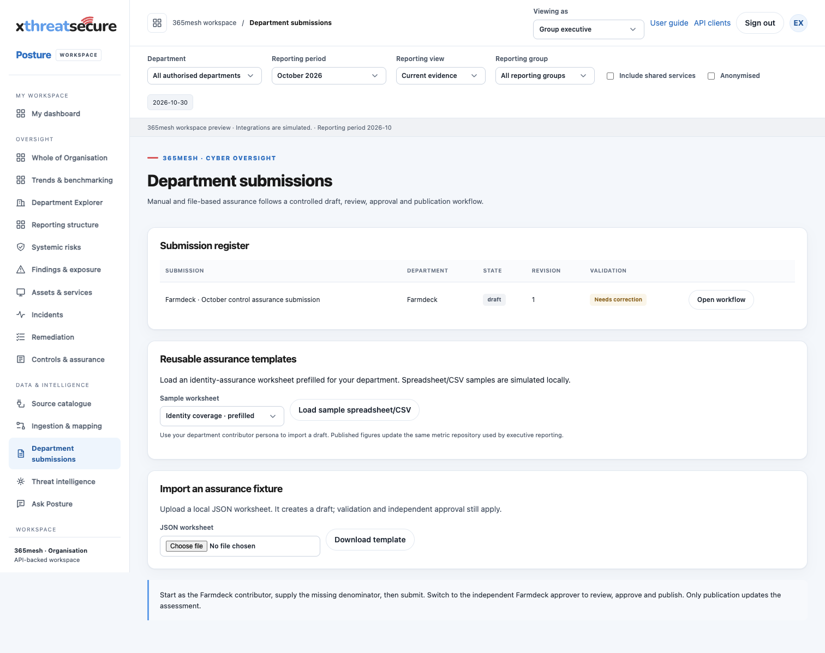Screen dimensions: 825x653
Task: Click the Assets & services monitor icon
Action: click(21, 292)
